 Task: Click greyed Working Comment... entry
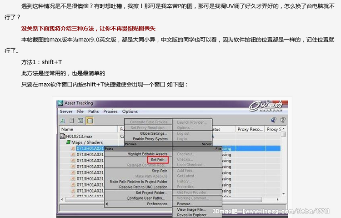click(193, 198)
